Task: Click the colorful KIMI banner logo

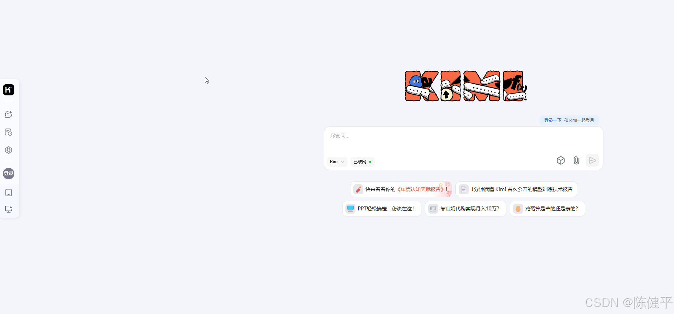Action: pos(466,86)
